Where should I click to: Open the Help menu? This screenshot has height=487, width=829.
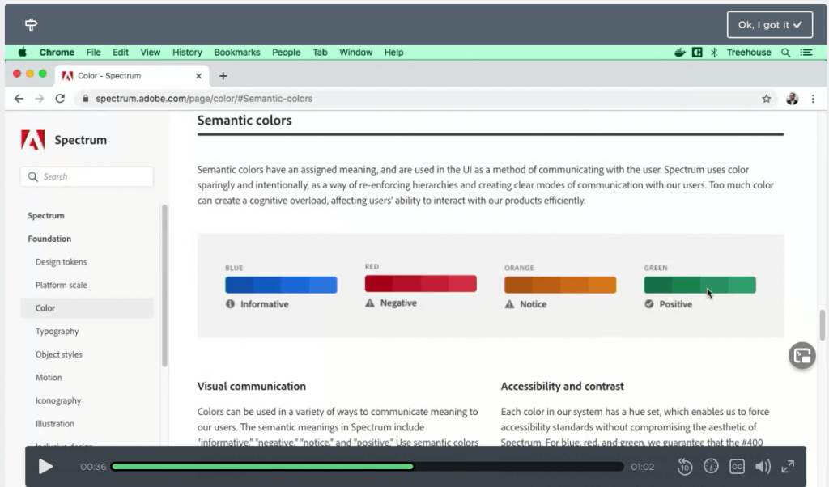pos(394,53)
